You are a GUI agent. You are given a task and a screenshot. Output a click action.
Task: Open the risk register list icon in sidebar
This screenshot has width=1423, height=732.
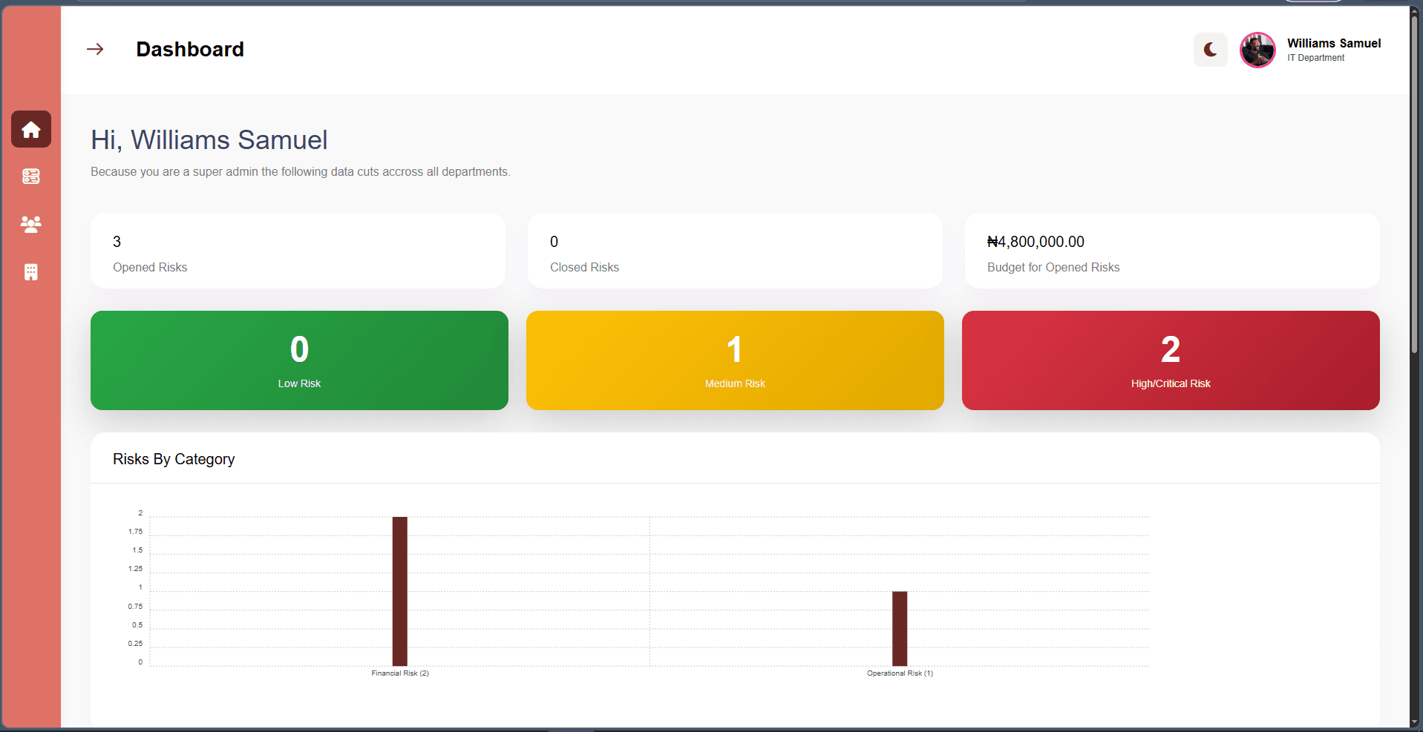click(x=31, y=177)
